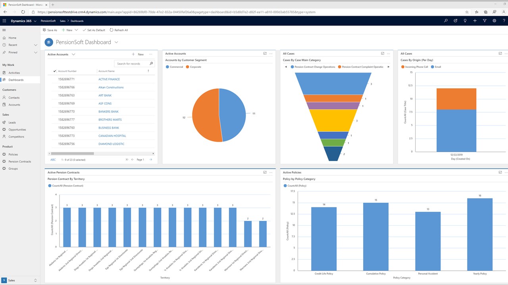Open the PensionSoft Dashboard selector chevron
Screen dimensions: 508x285
point(116,42)
